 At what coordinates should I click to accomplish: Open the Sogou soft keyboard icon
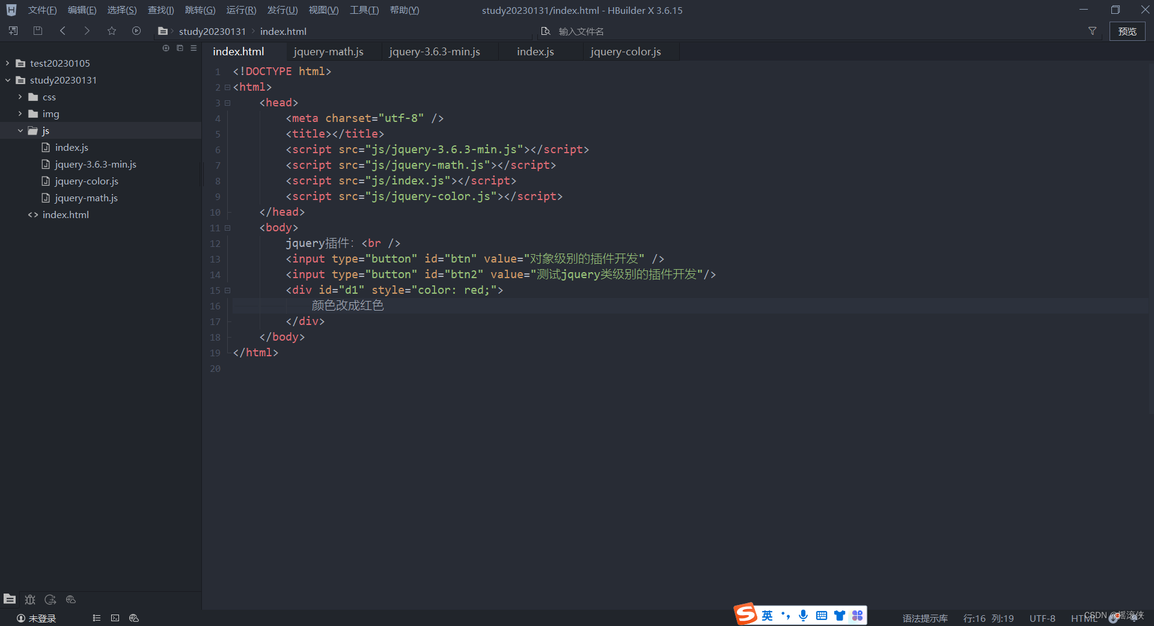coord(822,615)
